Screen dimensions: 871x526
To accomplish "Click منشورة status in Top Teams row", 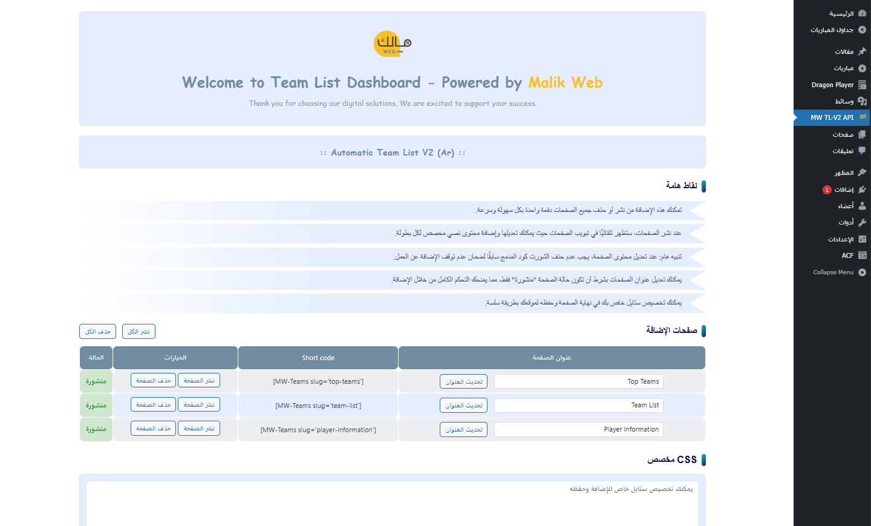I will (x=96, y=381).
